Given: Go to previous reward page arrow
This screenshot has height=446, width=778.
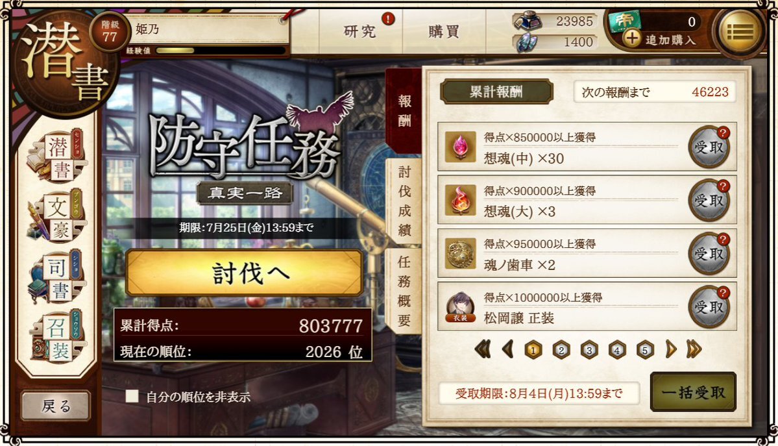Looking at the screenshot, I should tap(507, 350).
